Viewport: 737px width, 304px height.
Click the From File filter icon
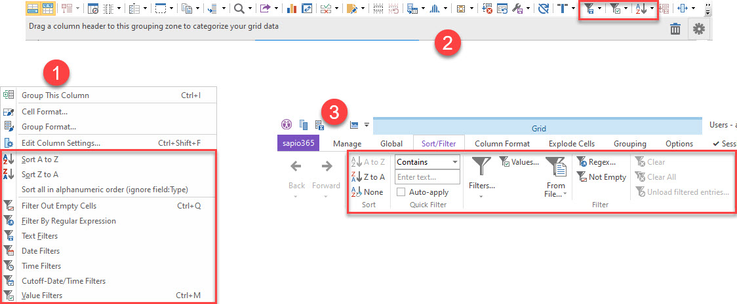tap(555, 169)
